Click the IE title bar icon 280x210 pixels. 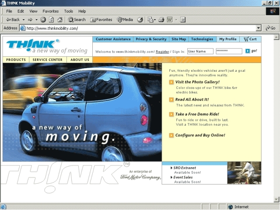point(3,3)
